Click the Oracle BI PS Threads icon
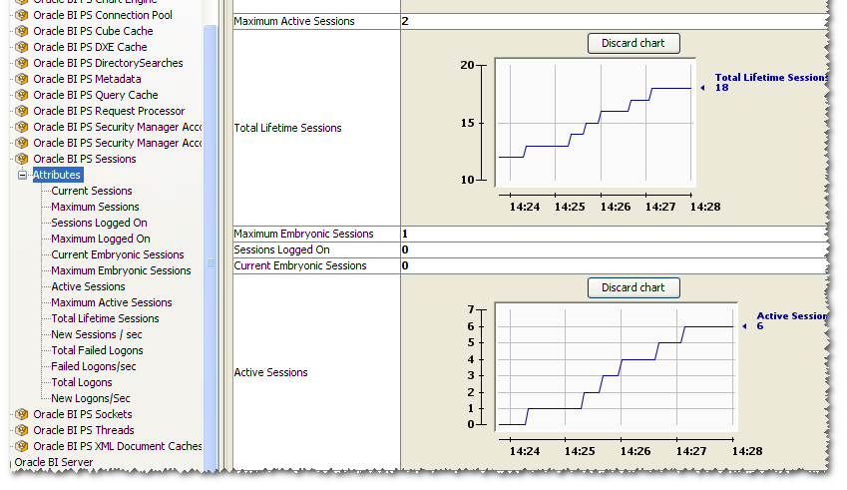Screen dimensions: 847x490 (21, 430)
